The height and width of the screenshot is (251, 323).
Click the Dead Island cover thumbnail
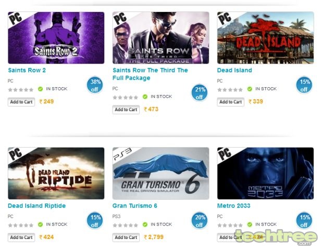(x=266, y=38)
